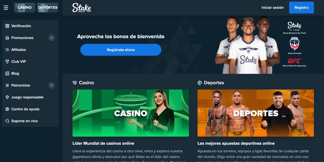Click the Soporte en vivo headset icon
This screenshot has width=324, height=162.
click(x=7, y=121)
